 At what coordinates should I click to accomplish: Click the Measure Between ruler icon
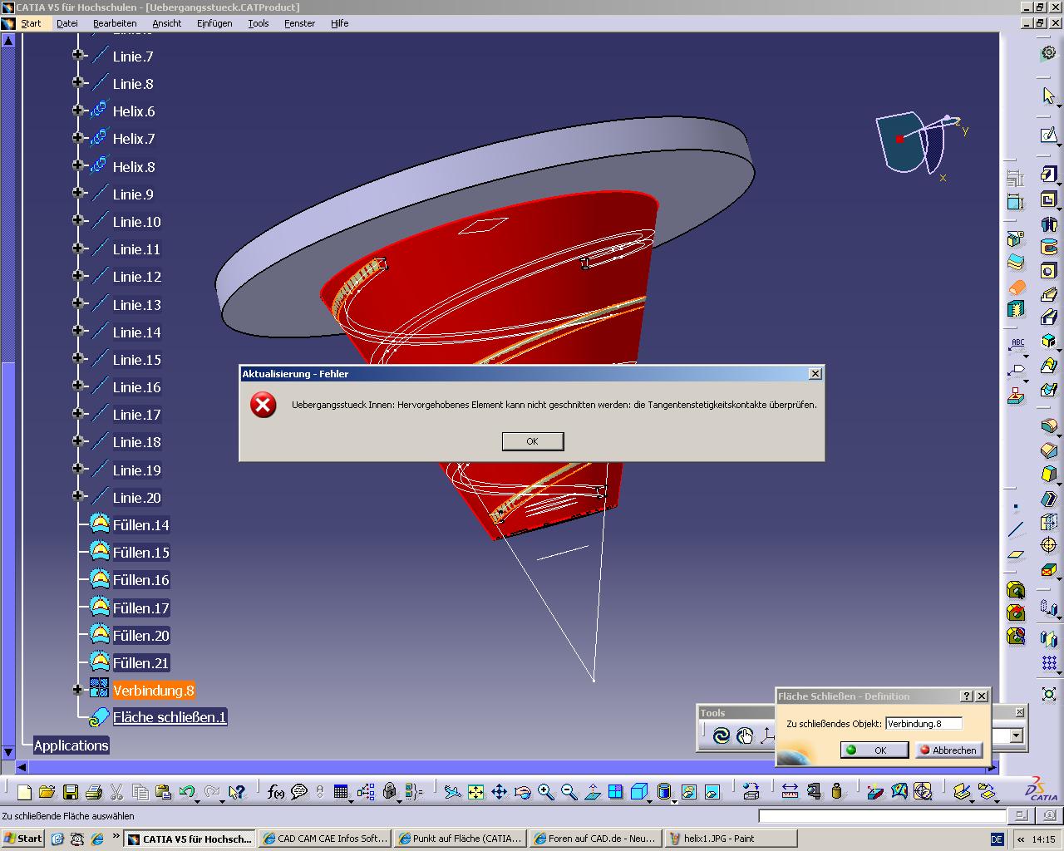tap(790, 792)
